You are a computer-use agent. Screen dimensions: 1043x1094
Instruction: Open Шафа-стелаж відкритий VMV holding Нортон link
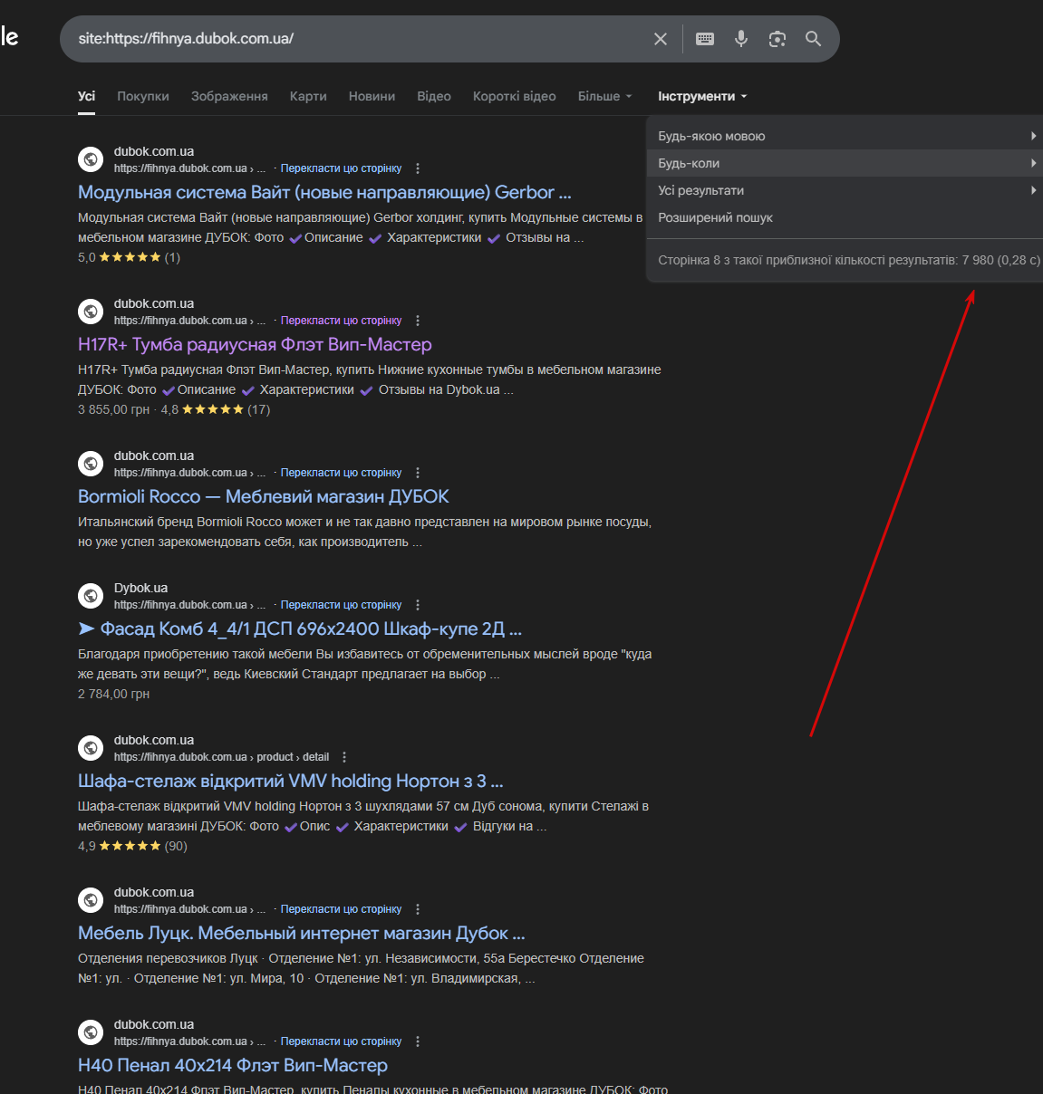coord(290,781)
